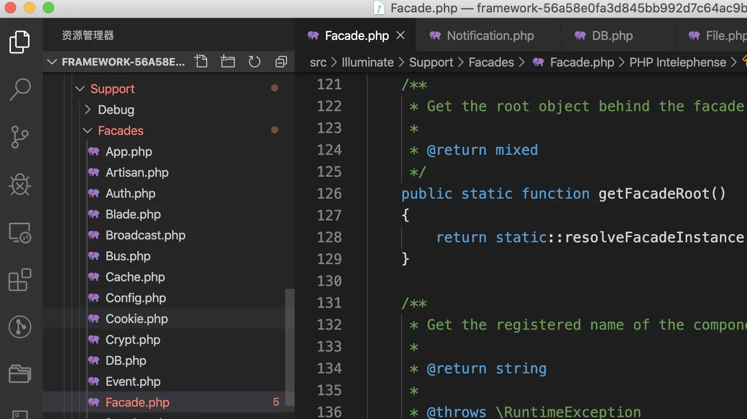Collapse all folders in explorer
747x419 pixels.
click(281, 61)
